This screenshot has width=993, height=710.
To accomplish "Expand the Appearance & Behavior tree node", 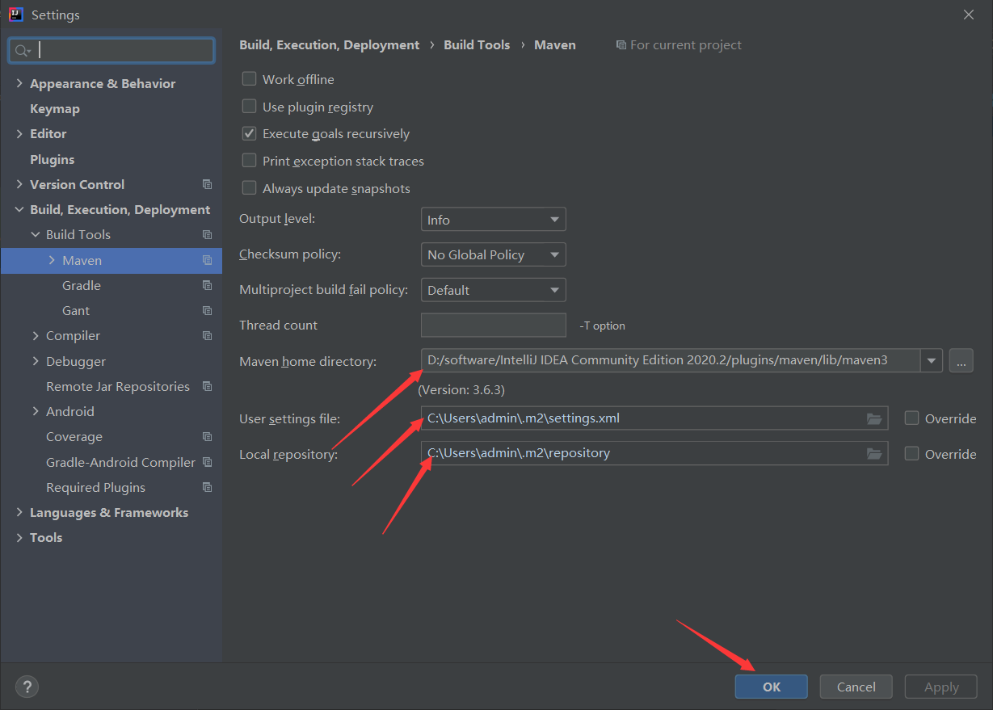I will click(x=19, y=83).
